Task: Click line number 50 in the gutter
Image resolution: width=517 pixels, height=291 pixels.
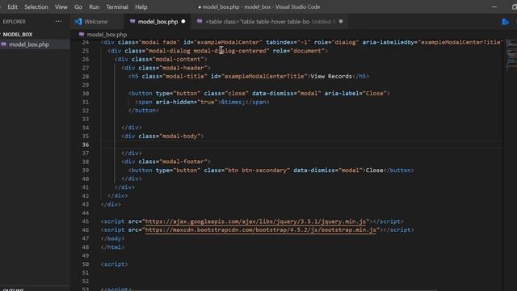Action: coord(86,264)
